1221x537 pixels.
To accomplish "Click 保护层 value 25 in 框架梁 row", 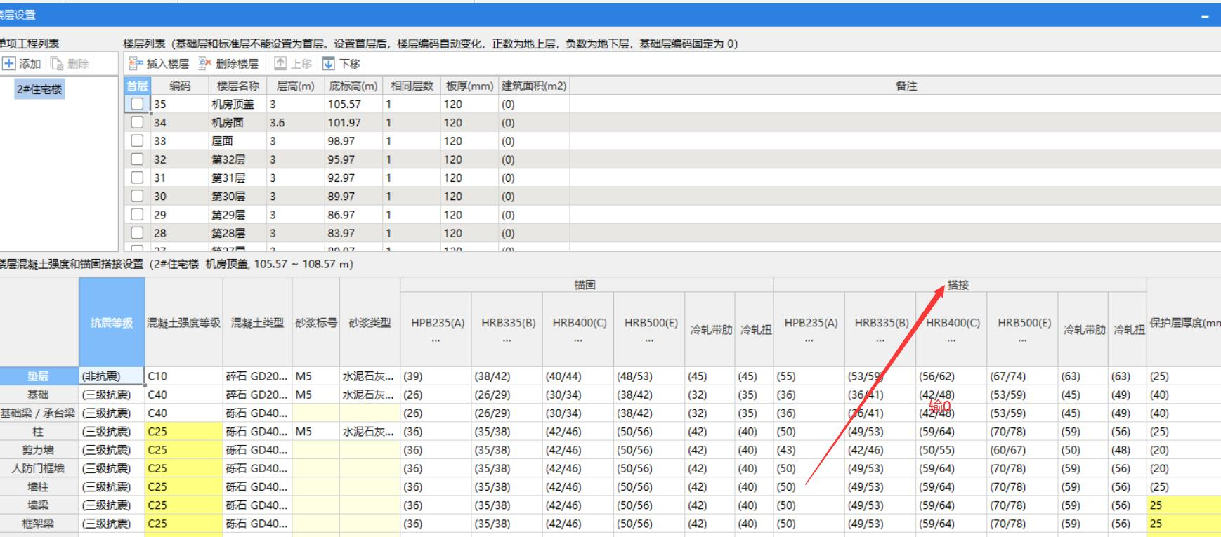I will tap(1184, 524).
